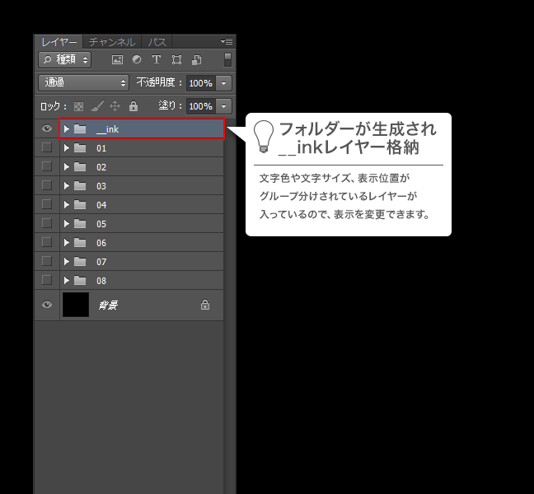Hide the __ink folder layer
This screenshot has height=494, width=534.
pyautogui.click(x=47, y=129)
